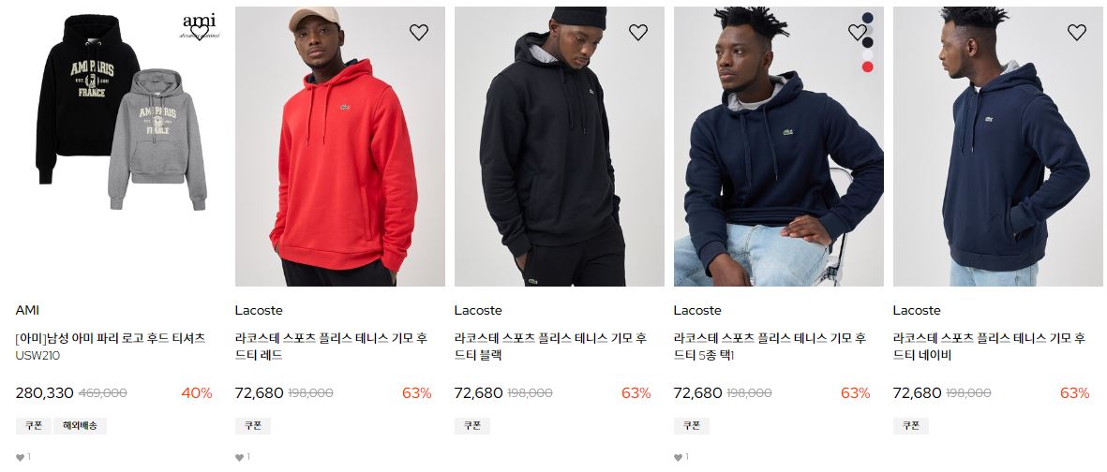Screen dimensions: 1107x472
Task: Click the 쿠폰 badge under red hoodie
Action: tap(253, 425)
